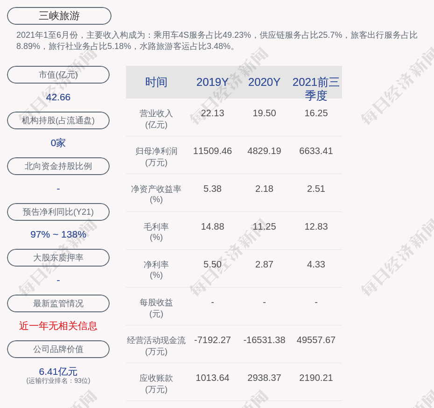Click gross margin value 12.83
The image size is (434, 408).
click(x=316, y=227)
